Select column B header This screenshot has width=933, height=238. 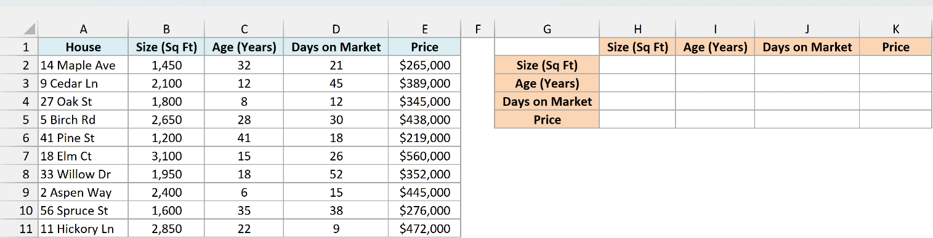166,28
